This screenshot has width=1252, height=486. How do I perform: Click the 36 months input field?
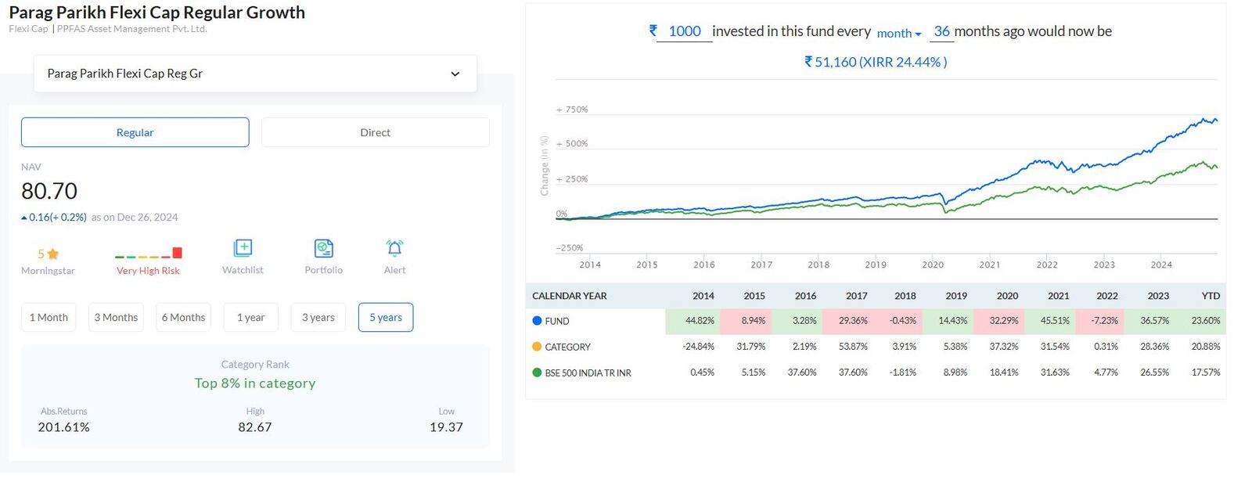(941, 31)
